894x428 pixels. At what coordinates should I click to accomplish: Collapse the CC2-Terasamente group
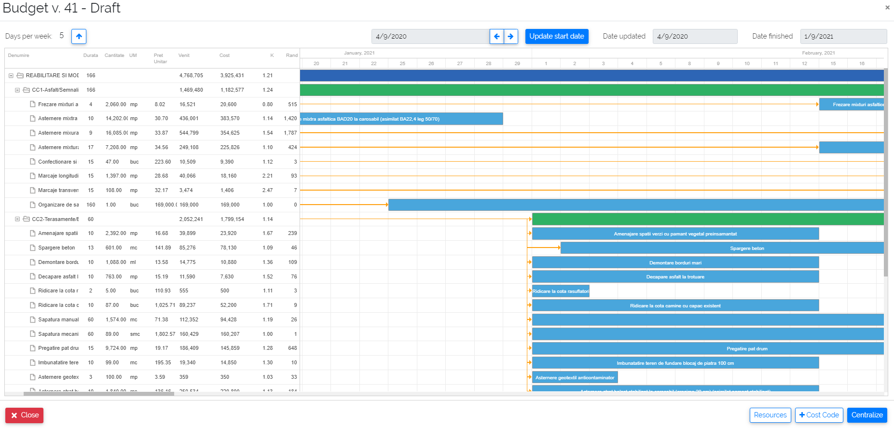click(x=17, y=219)
